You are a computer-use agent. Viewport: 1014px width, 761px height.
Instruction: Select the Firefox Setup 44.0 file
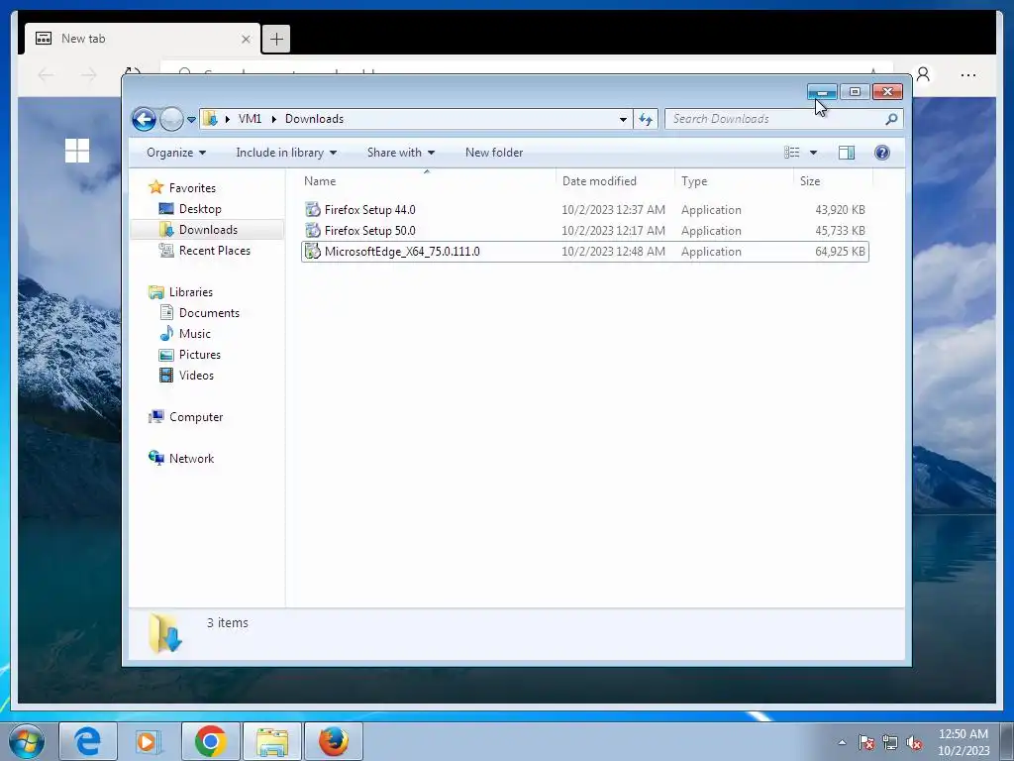point(584,210)
